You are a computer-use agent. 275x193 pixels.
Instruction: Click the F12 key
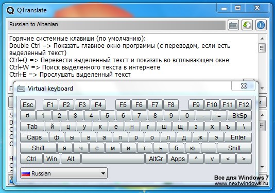click(x=244, y=105)
